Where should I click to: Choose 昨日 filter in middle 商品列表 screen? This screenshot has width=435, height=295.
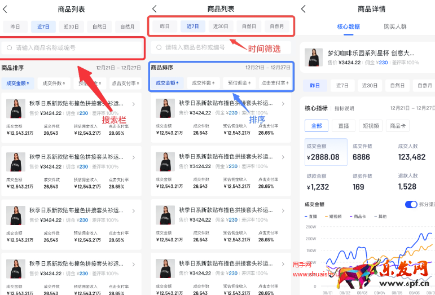165,27
